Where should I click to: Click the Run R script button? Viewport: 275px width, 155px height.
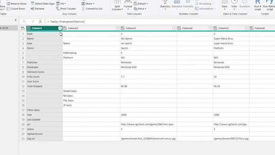258,5
